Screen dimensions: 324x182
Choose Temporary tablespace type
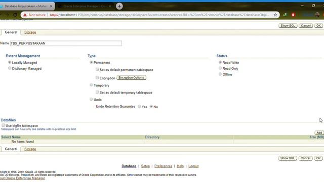(91, 85)
